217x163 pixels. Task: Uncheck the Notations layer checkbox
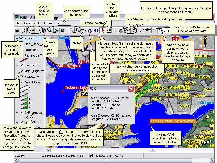click(x=21, y=38)
